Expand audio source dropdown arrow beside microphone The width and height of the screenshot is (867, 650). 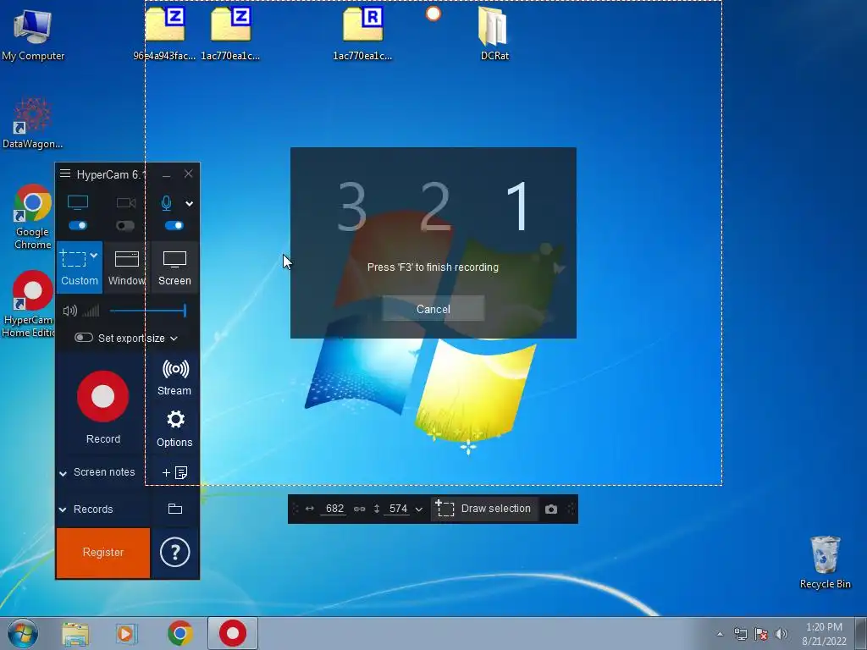click(190, 203)
